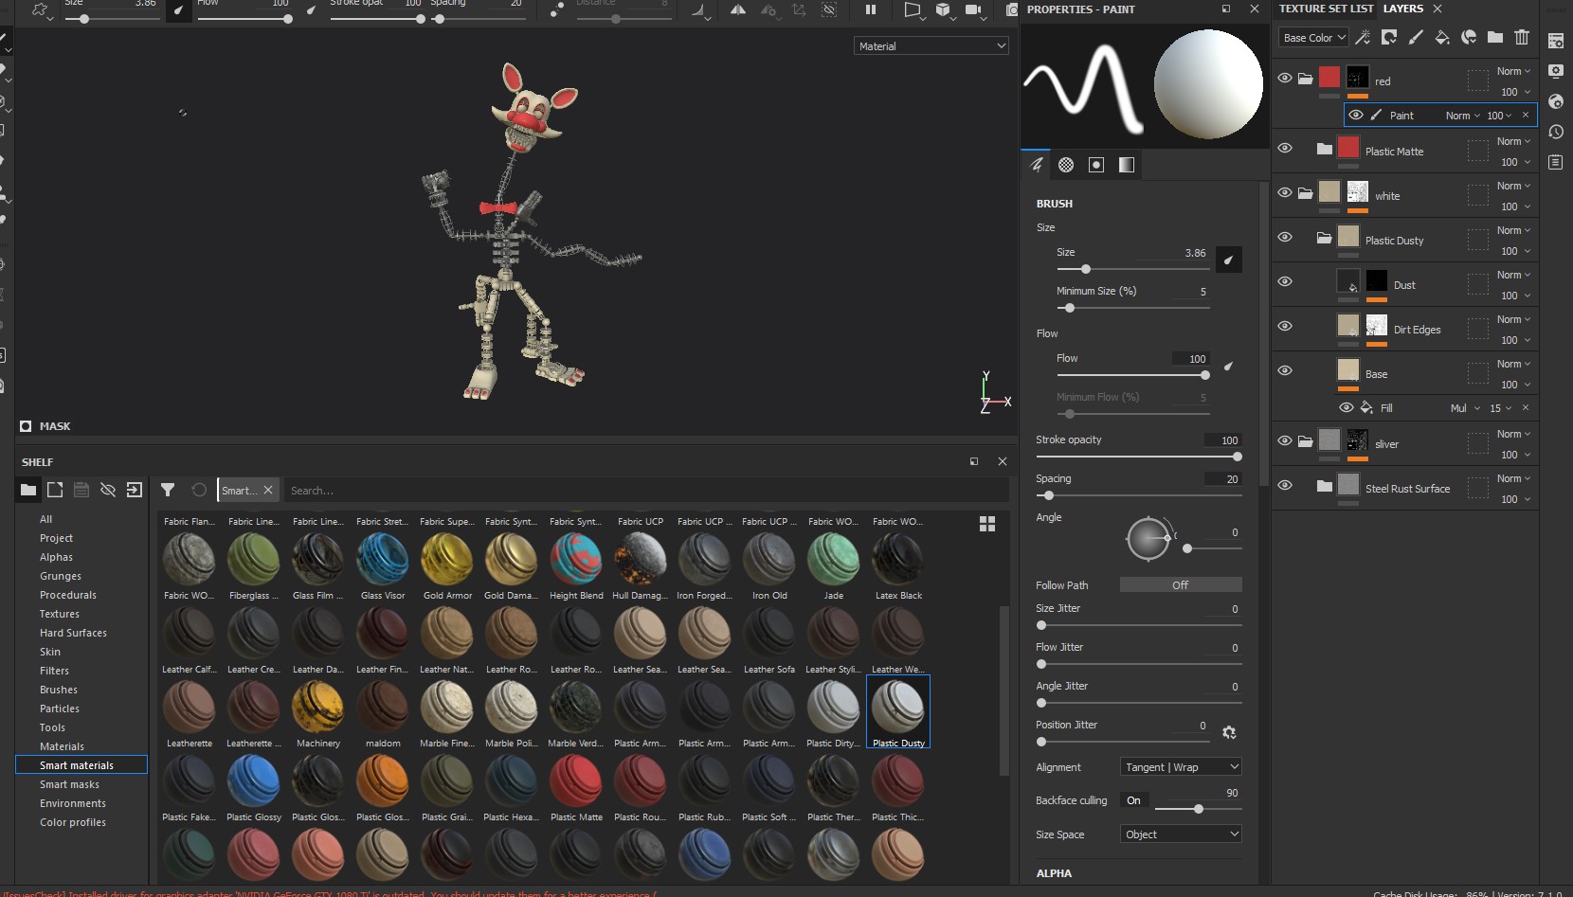Change blend mode of Paint effect
Image resolution: width=1573 pixels, height=897 pixels.
tap(1463, 116)
